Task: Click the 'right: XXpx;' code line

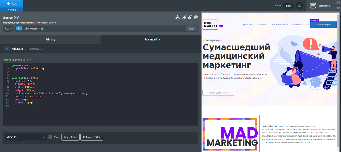Action: [x=23, y=103]
